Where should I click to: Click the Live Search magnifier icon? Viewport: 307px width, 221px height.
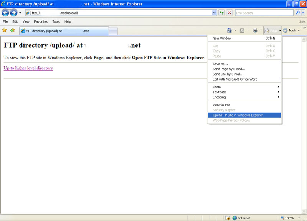pyautogui.click(x=298, y=13)
